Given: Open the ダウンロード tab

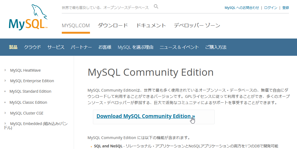Looking at the screenshot, I should pyautogui.click(x=113, y=25).
